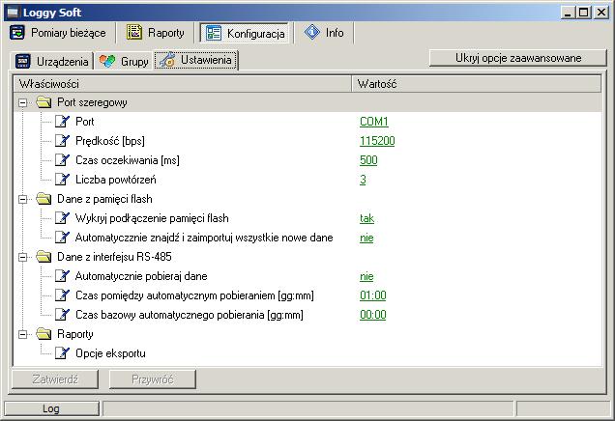Click the disabled Przywróć button
The image size is (615, 421).
(x=152, y=379)
